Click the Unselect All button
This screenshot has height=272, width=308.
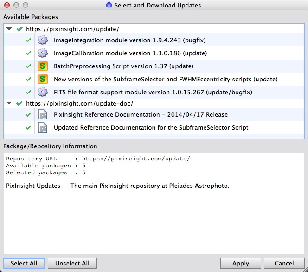coord(72,263)
